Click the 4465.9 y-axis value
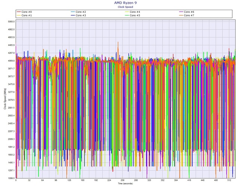The image size is (251, 188). (11, 45)
